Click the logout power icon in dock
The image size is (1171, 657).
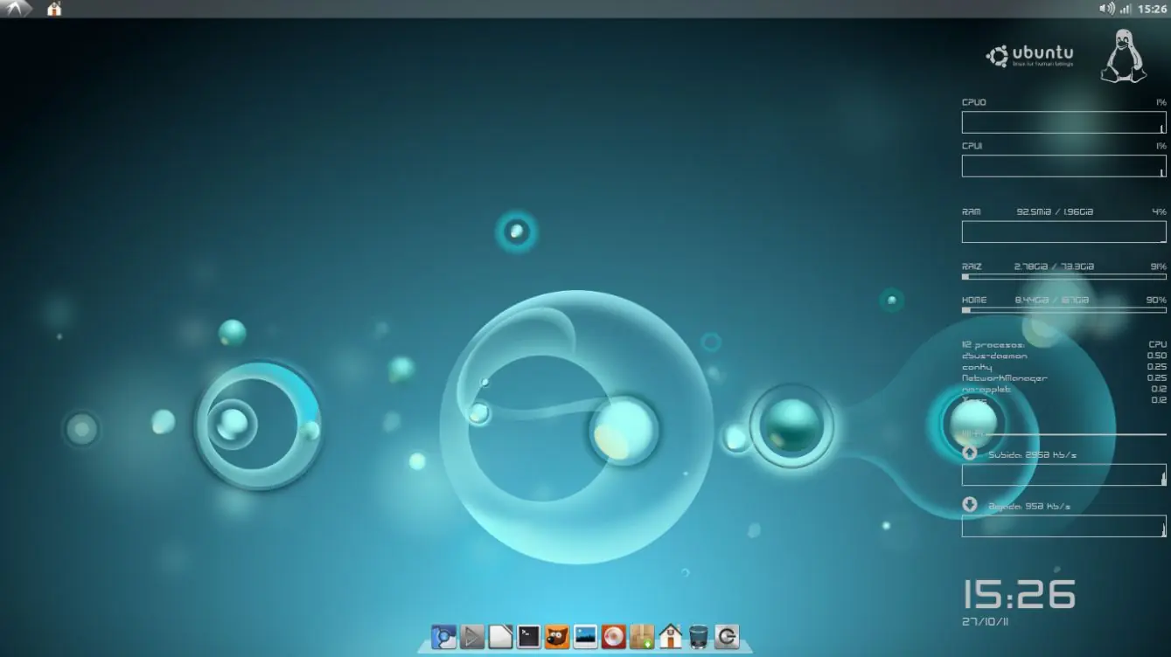pos(727,636)
